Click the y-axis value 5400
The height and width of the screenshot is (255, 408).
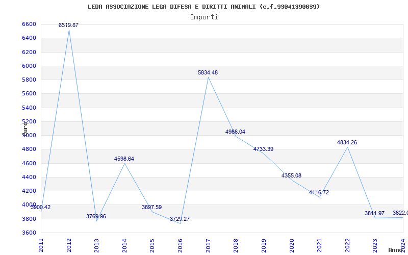(29, 108)
